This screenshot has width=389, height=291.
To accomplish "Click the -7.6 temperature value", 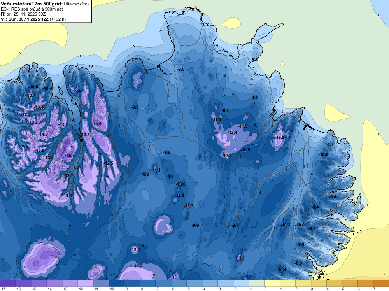I will (x=181, y=69).
